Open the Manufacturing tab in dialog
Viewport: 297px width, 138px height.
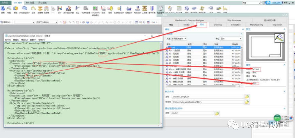(257, 25)
